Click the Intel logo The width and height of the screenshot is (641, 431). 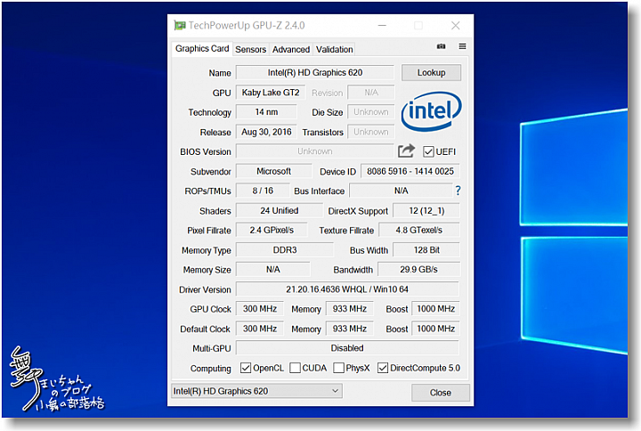point(431,110)
